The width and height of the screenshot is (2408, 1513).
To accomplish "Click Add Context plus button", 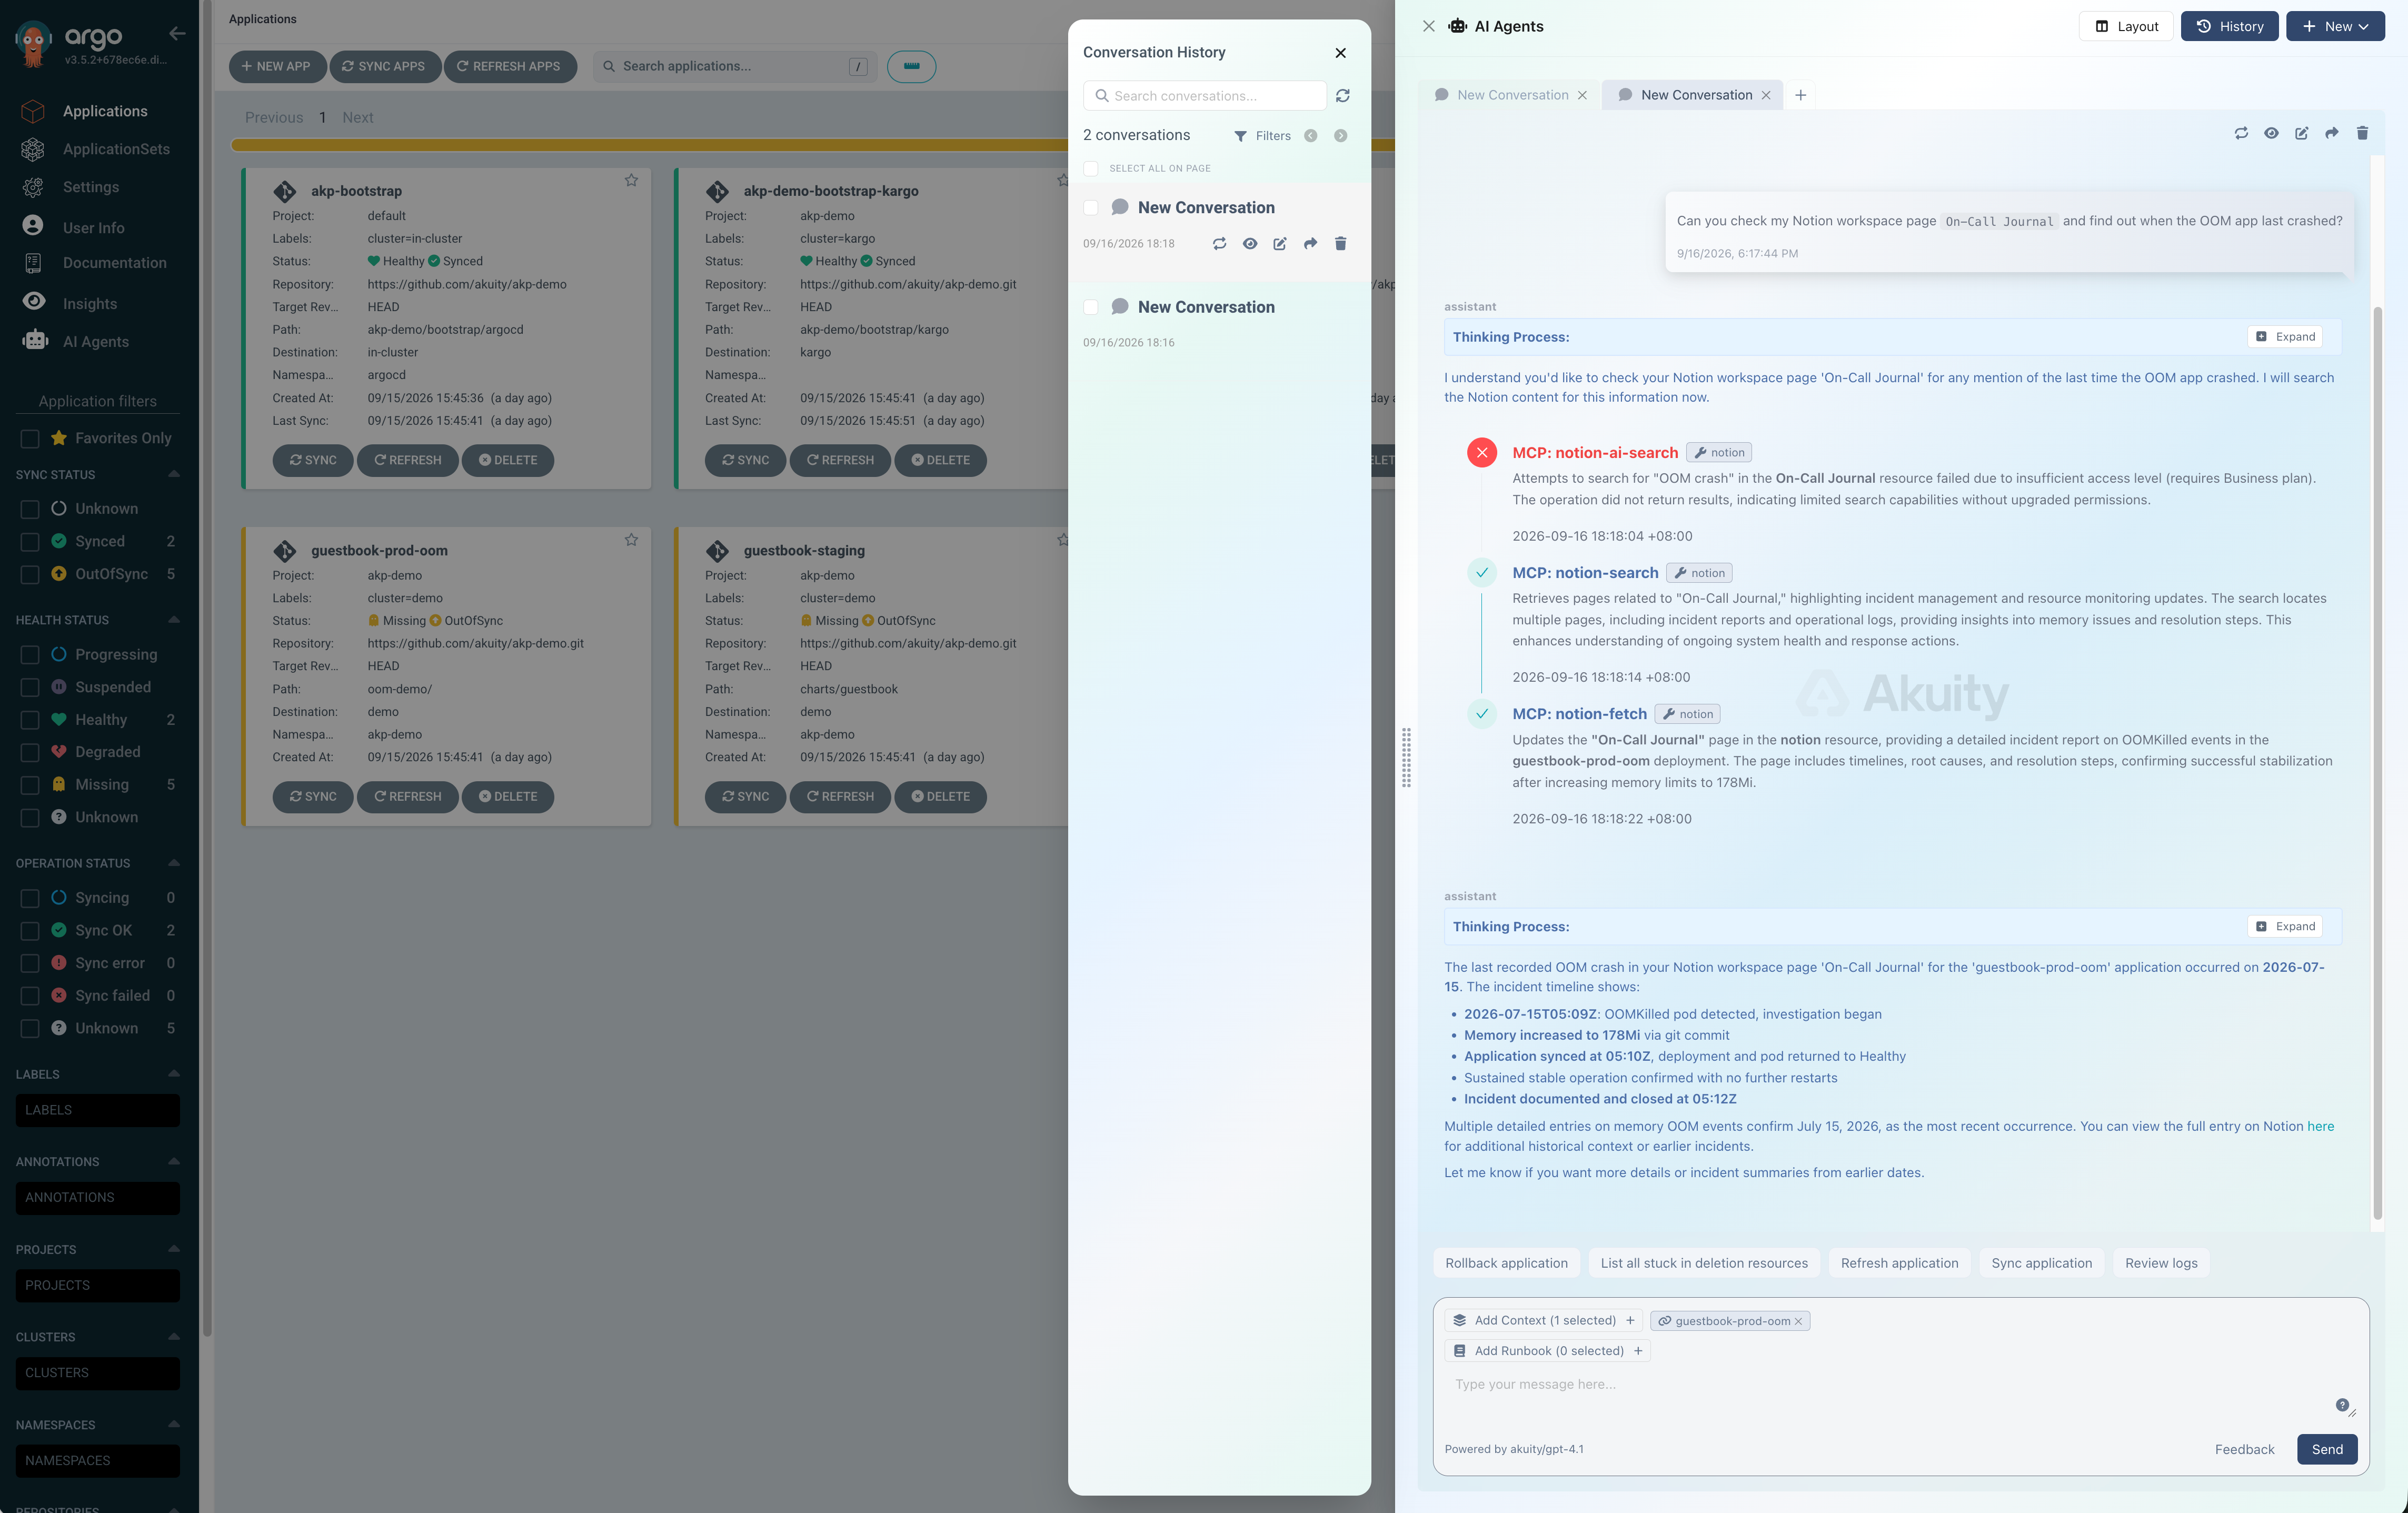I will pos(1630,1320).
